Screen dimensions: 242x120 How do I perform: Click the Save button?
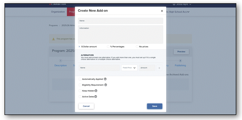[x=154, y=106]
